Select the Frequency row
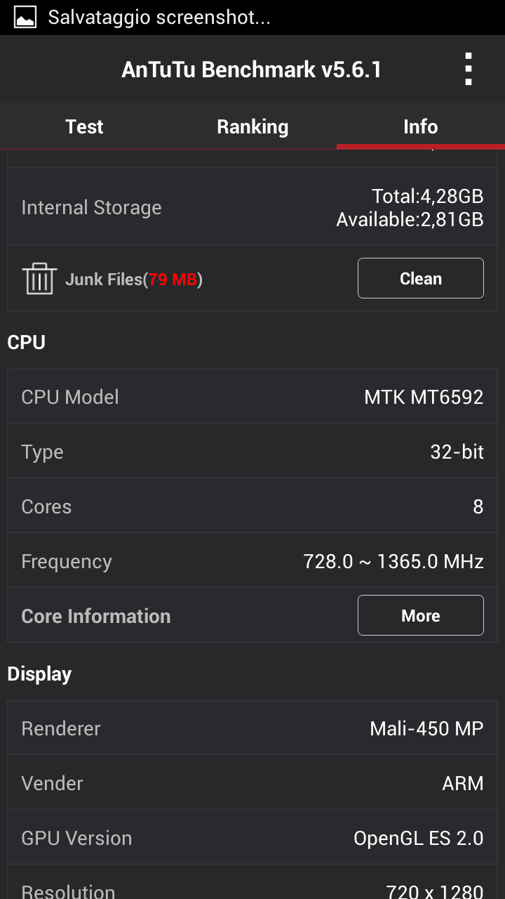Image resolution: width=505 pixels, height=899 pixels. [252, 561]
